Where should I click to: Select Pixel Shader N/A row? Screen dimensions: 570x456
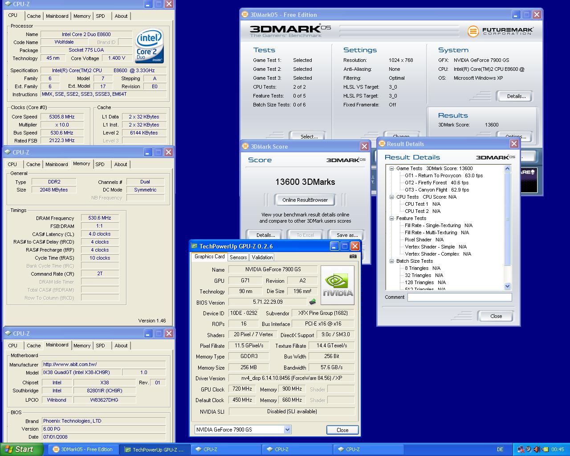[x=424, y=240]
